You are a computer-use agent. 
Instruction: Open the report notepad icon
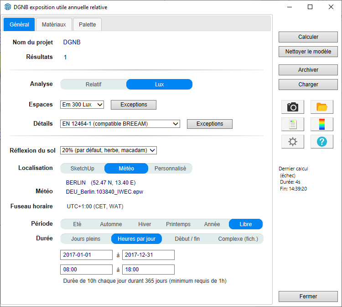click(292, 124)
